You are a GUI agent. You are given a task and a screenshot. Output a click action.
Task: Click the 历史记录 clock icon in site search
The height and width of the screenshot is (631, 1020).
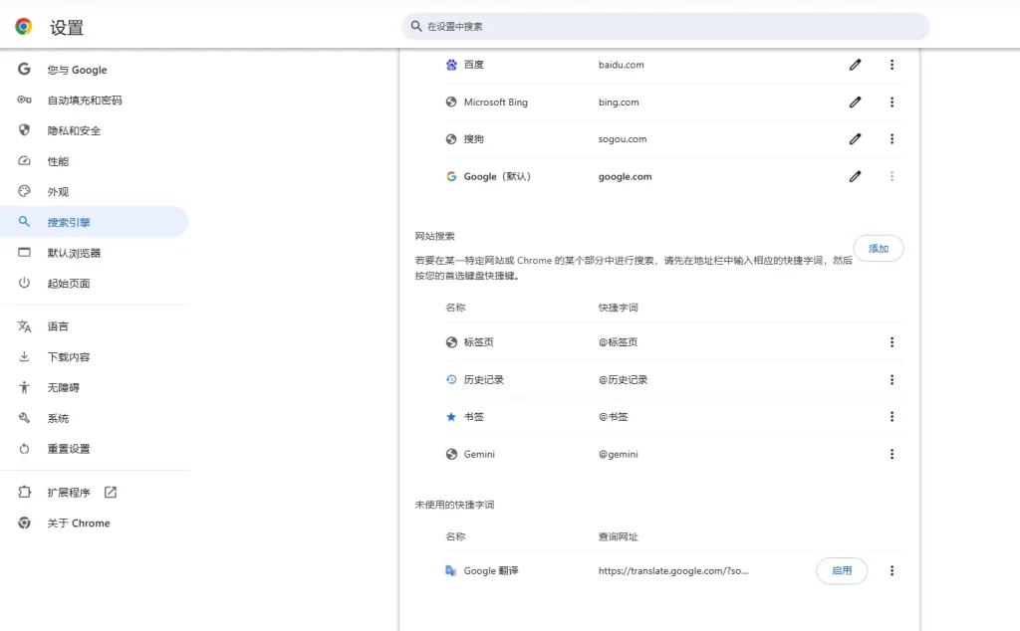pyautogui.click(x=451, y=379)
